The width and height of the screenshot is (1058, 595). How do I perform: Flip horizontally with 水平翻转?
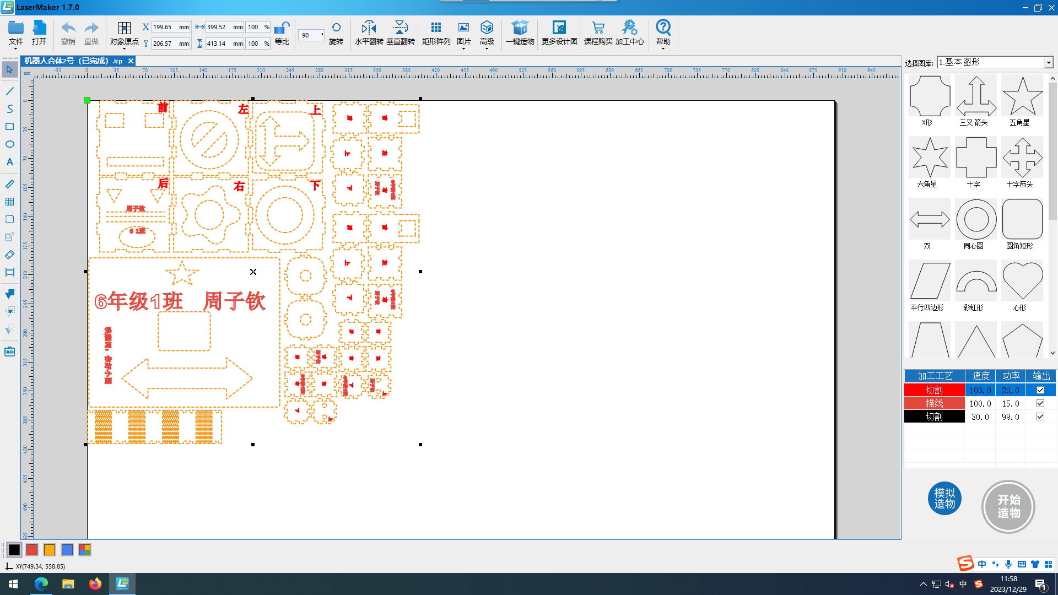369,33
